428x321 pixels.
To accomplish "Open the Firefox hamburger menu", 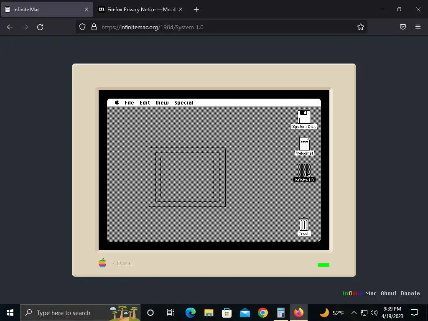I will click(418, 27).
